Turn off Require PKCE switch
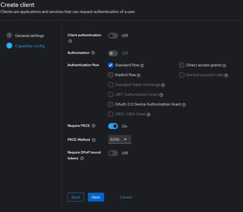 coord(113,126)
